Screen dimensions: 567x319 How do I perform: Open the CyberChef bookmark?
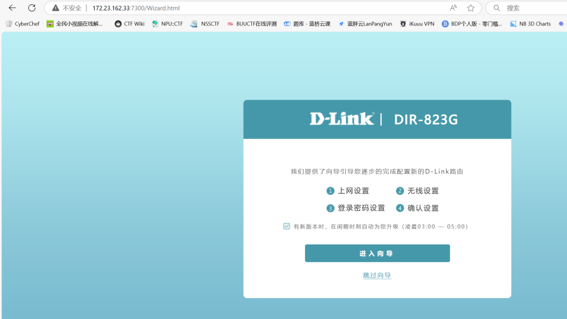coord(23,24)
